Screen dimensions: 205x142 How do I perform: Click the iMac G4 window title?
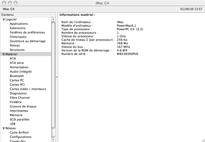(102, 3)
